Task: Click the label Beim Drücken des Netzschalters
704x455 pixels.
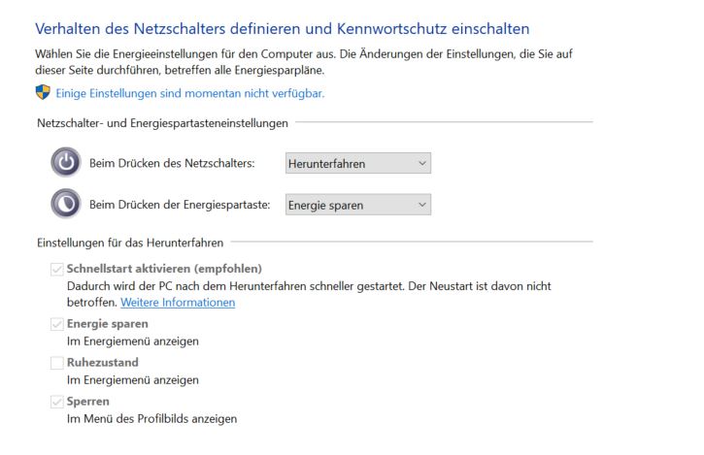Action: (172, 164)
